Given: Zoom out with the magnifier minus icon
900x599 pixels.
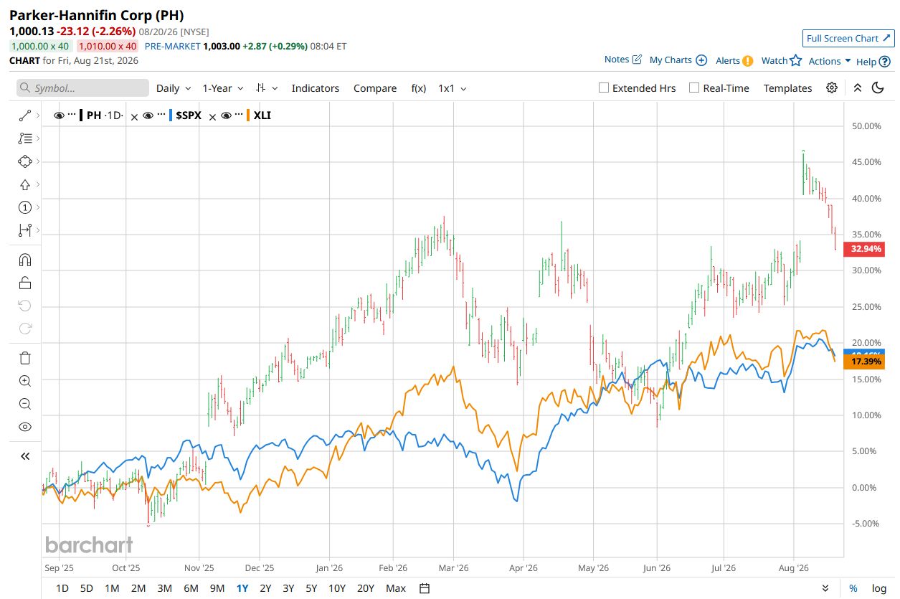Looking at the screenshot, I should click(x=24, y=404).
